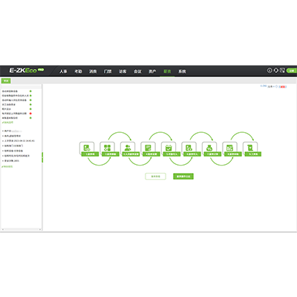This screenshot has height=297, width=297.
Task: Open the people-group workflow step icon
Action: click(128, 148)
